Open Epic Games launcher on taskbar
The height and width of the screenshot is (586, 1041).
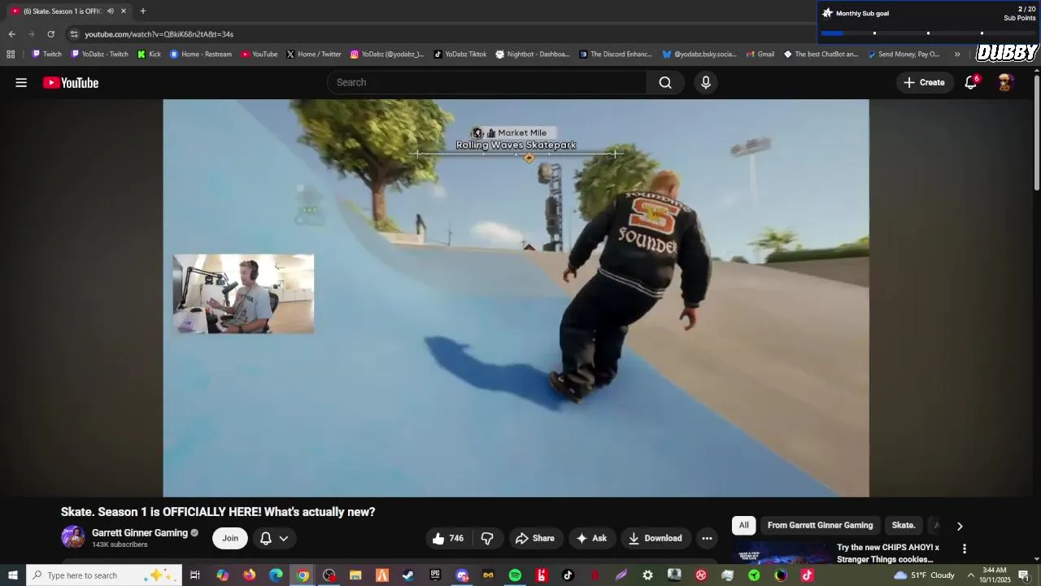pyautogui.click(x=435, y=575)
